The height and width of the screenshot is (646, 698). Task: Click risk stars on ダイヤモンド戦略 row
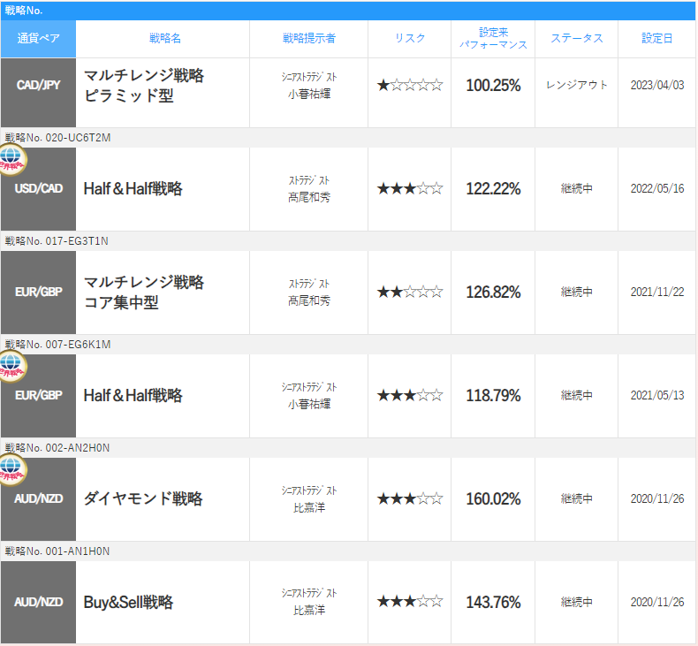pos(410,498)
